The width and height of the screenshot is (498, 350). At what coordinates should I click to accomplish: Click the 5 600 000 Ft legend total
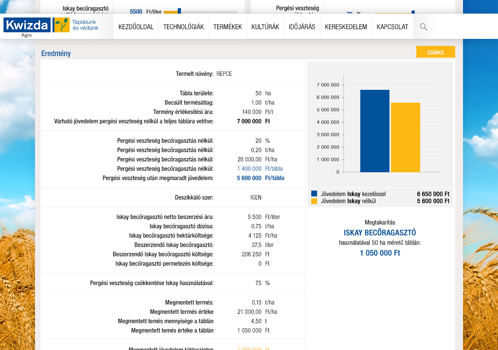[433, 201]
